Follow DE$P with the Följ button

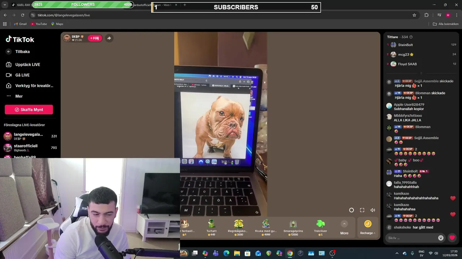(95, 38)
